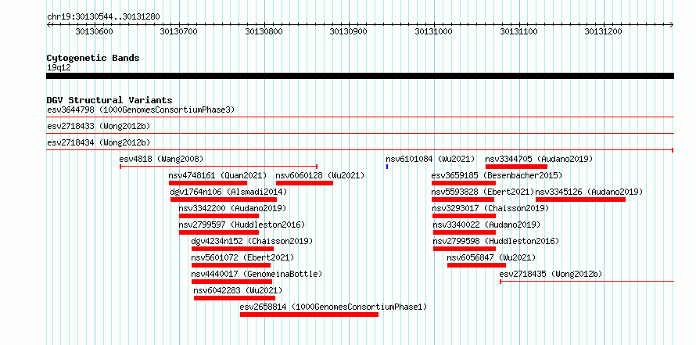Click ruler position 30131000
696x345 pixels.
click(434, 31)
